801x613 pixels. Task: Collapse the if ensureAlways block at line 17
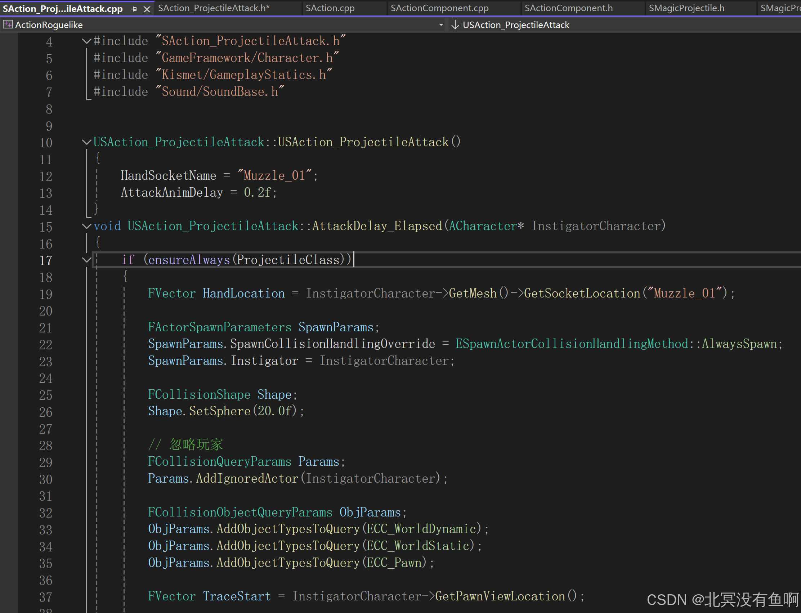pos(86,260)
